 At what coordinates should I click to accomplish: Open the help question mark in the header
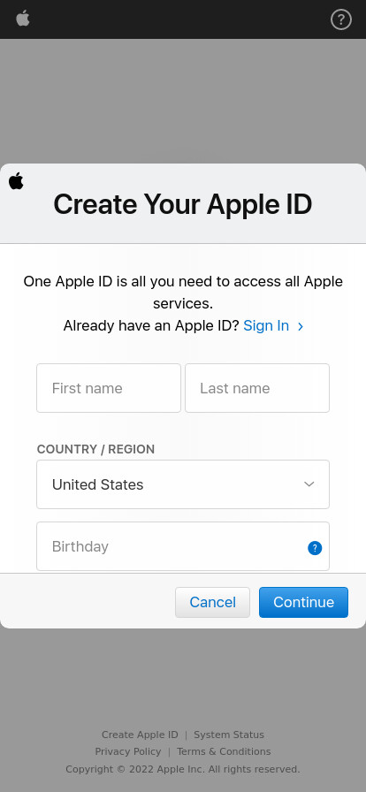pyautogui.click(x=341, y=19)
